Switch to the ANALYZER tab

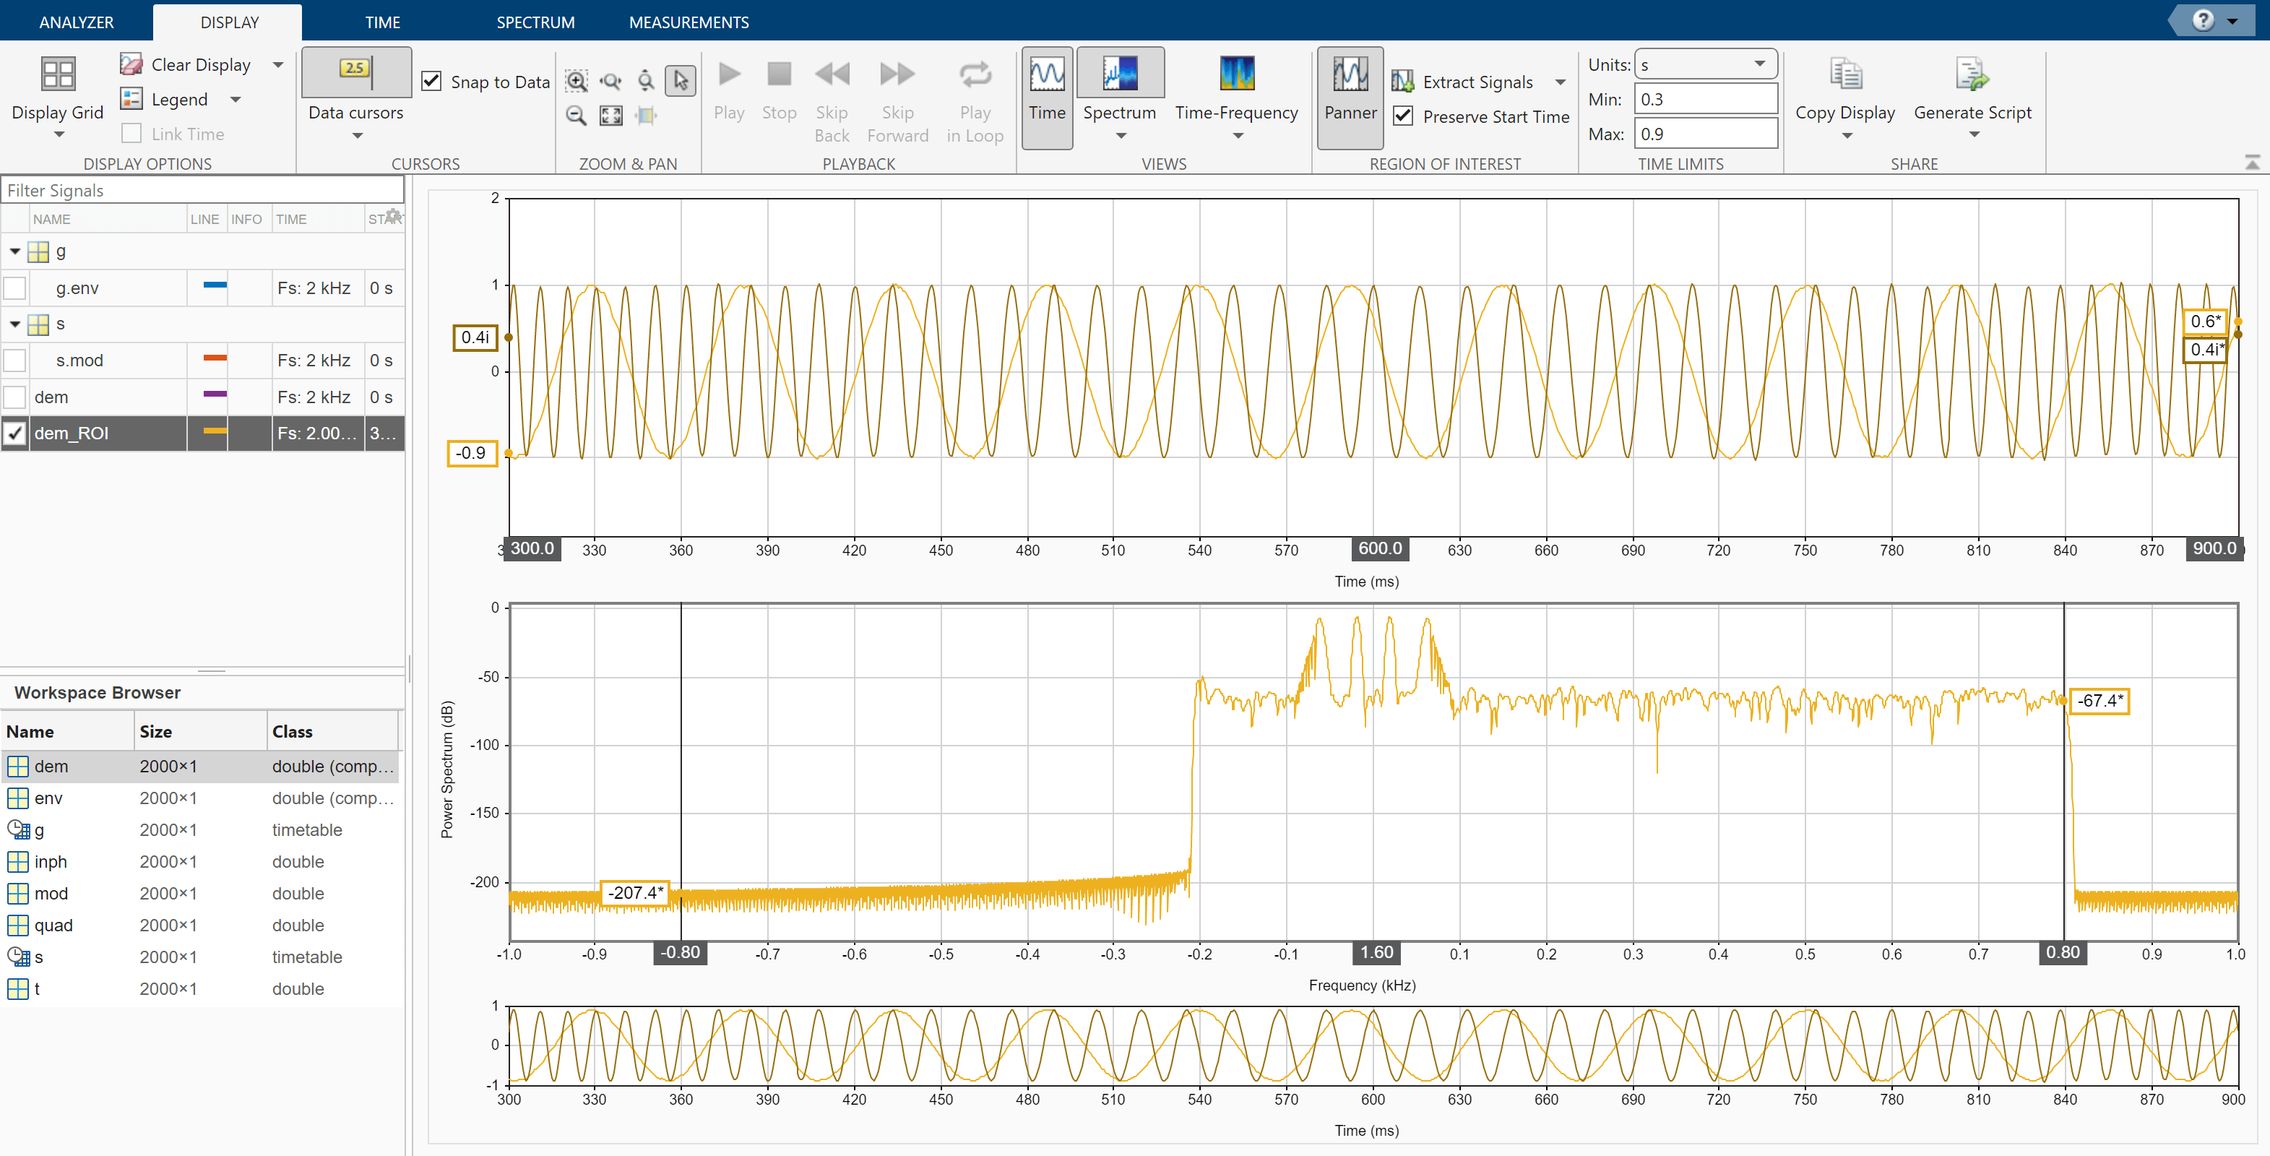[x=76, y=22]
